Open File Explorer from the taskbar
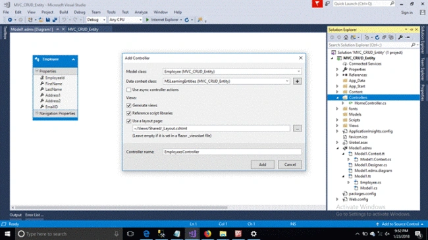Viewport: 428px width, 240px height. point(223,233)
